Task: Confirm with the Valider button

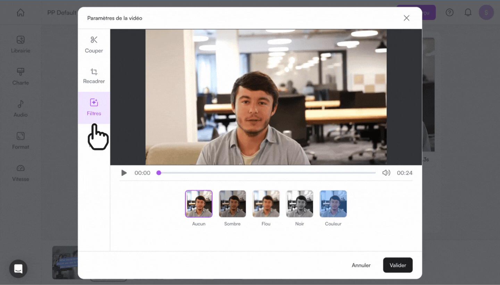Action: pos(398,265)
